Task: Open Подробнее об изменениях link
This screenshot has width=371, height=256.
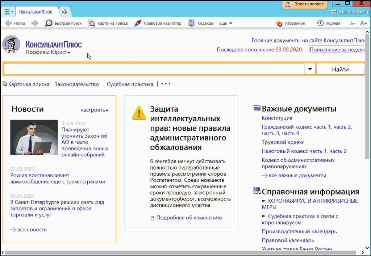Action: pos(189,218)
